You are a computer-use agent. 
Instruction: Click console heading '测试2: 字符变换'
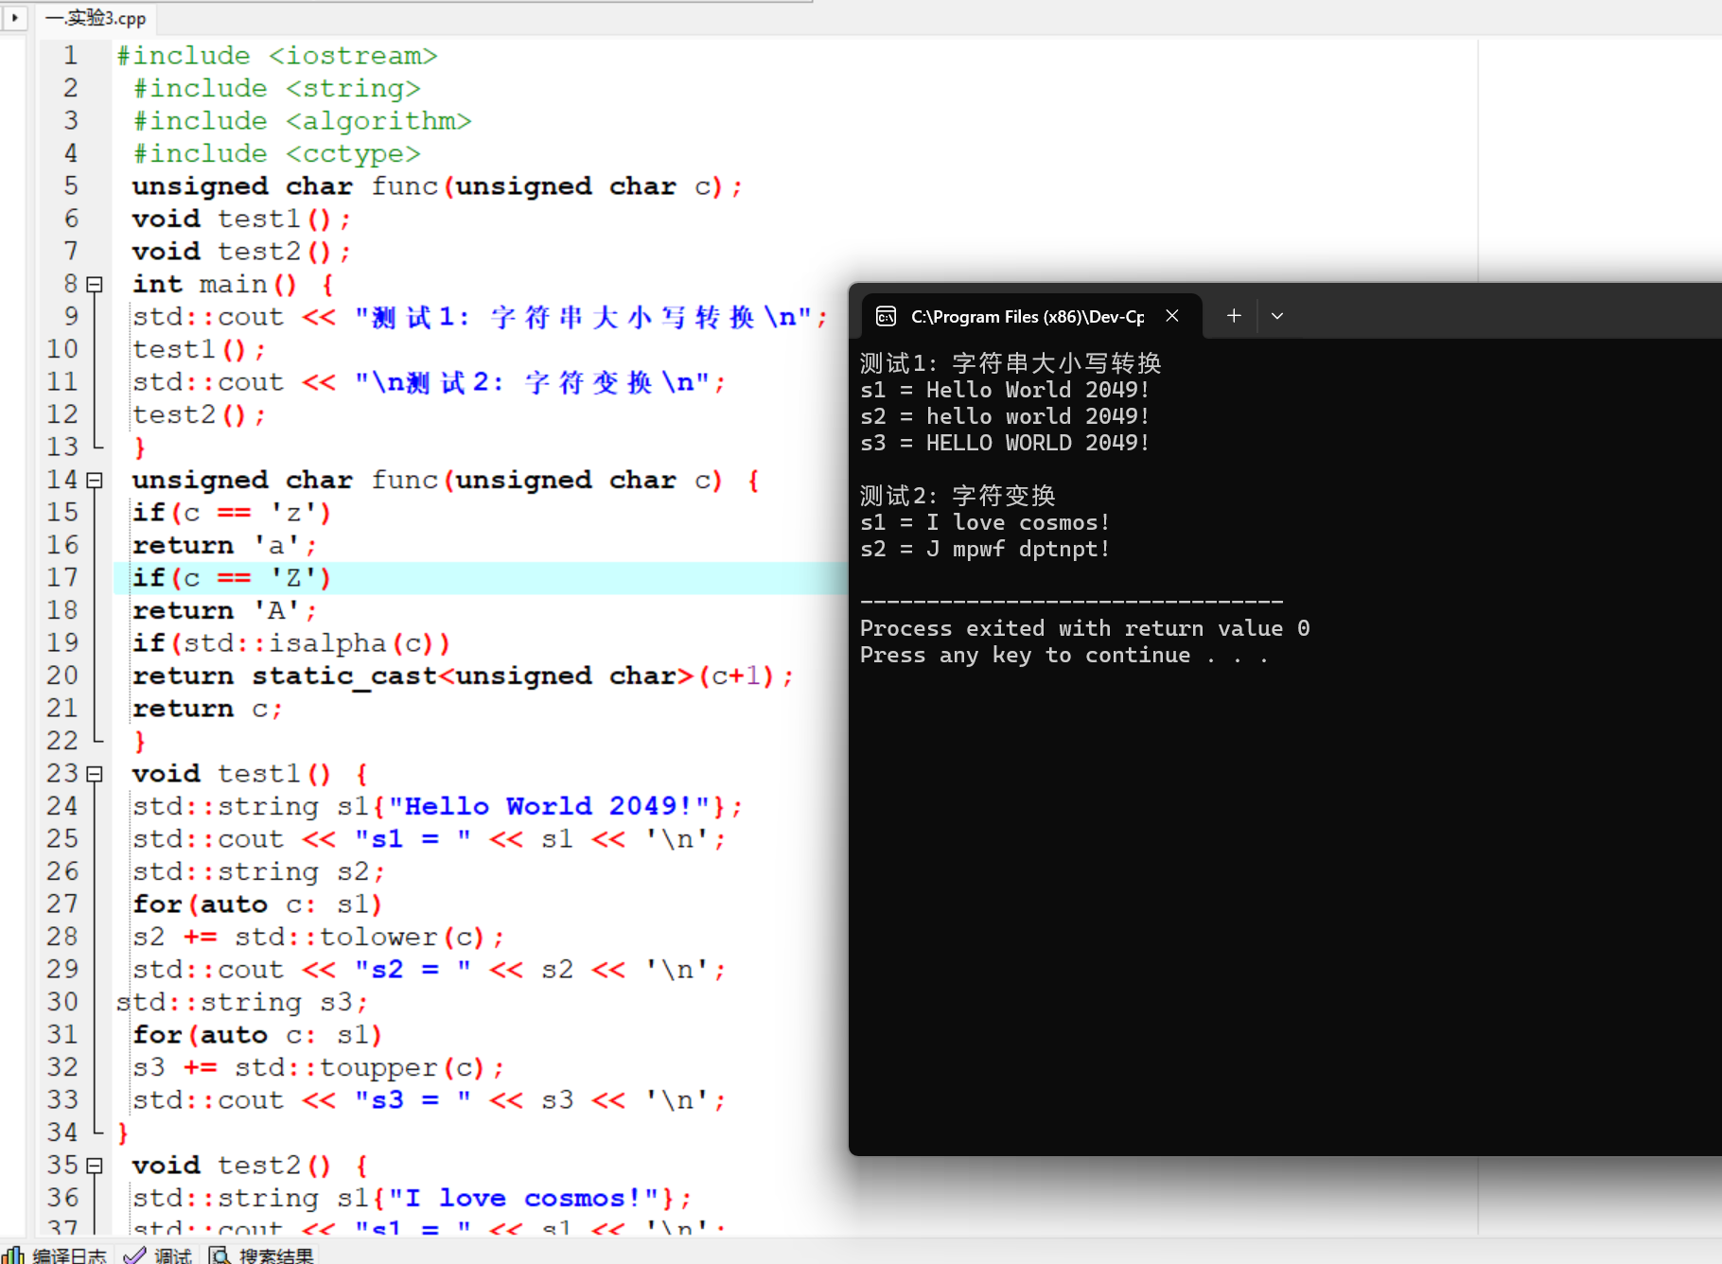(958, 496)
